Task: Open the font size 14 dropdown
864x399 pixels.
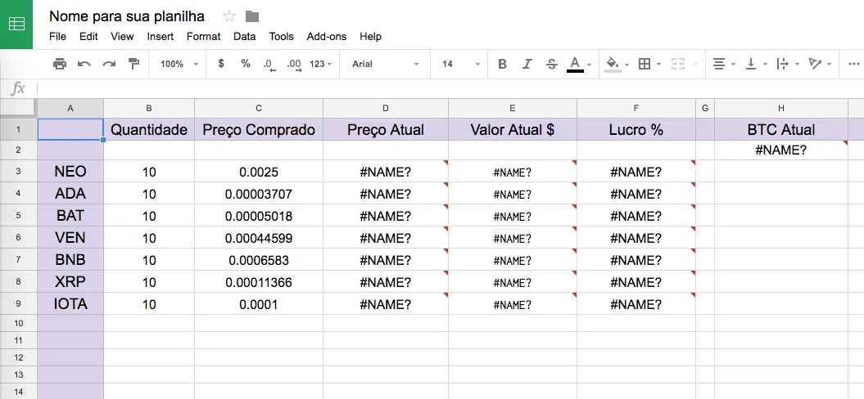Action: point(460,64)
